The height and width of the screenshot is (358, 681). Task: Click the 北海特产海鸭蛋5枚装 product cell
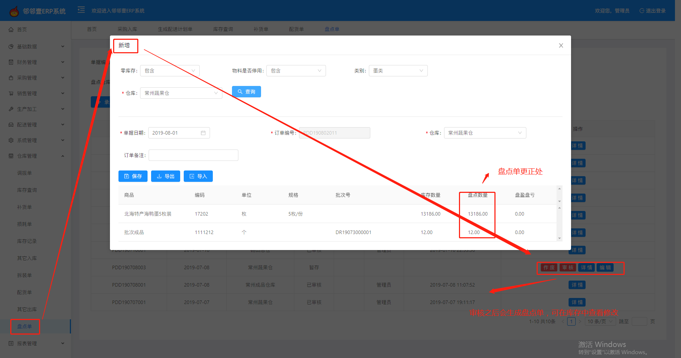pos(148,214)
